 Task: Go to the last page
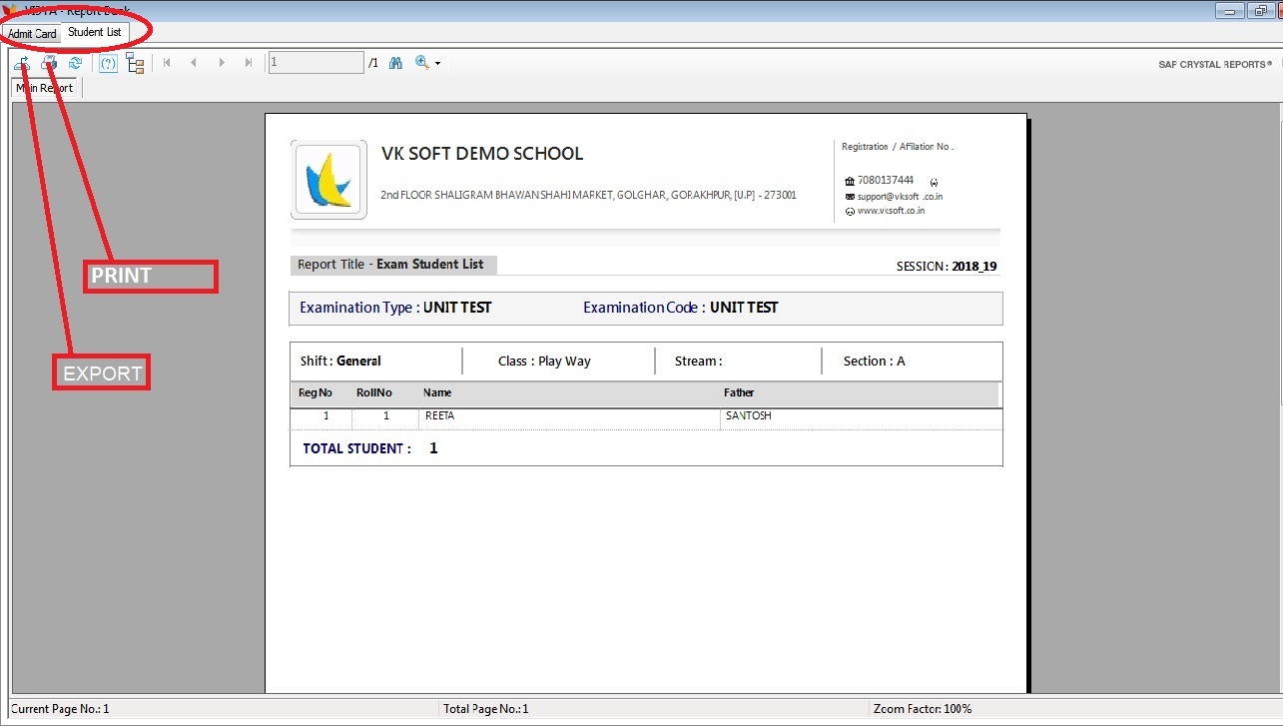click(x=249, y=63)
